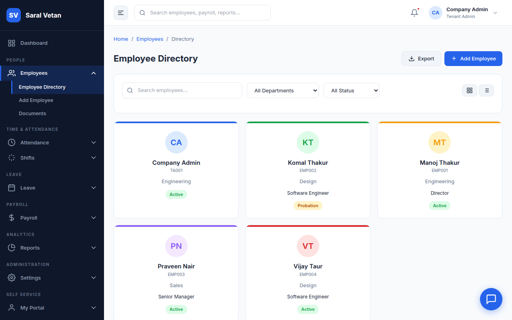Switch to list view
512x320 pixels.
click(x=486, y=90)
